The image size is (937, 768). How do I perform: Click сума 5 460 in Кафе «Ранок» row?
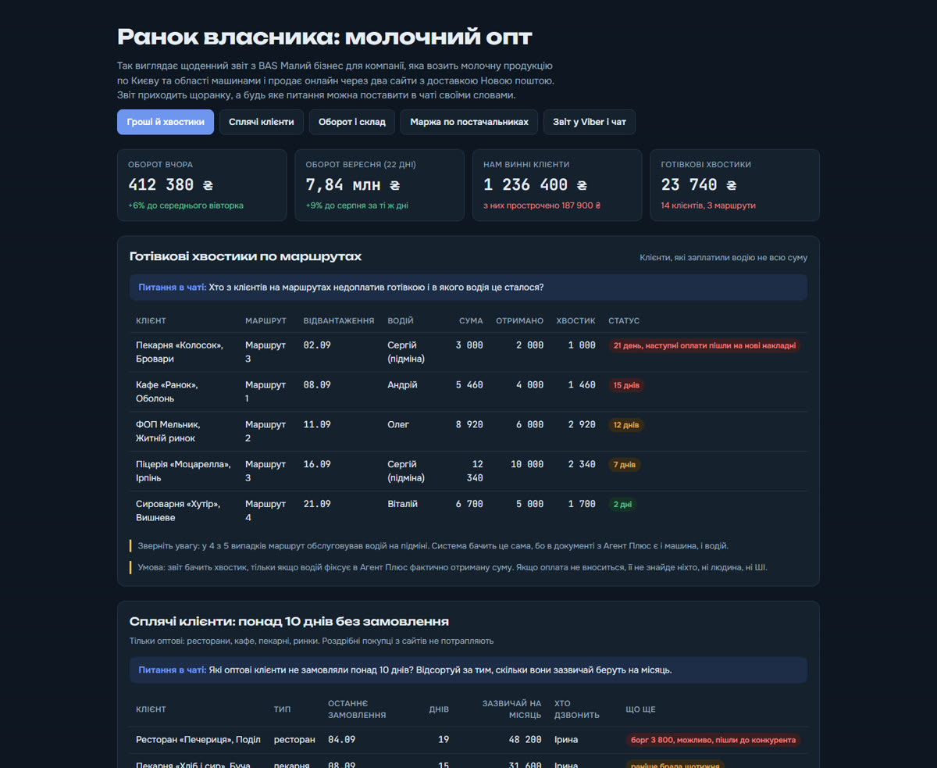[469, 385]
